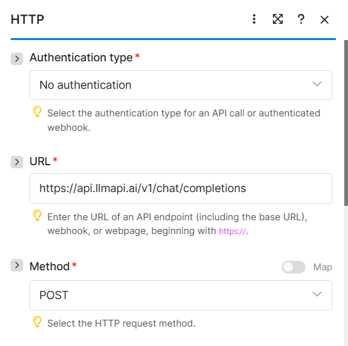The image size is (348, 346).
Task: Click the panel's vertical scrollbar
Action: [346, 123]
